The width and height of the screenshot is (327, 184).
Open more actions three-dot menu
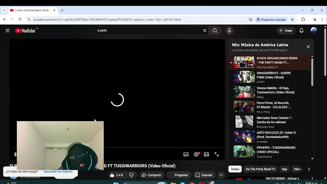tap(221, 175)
